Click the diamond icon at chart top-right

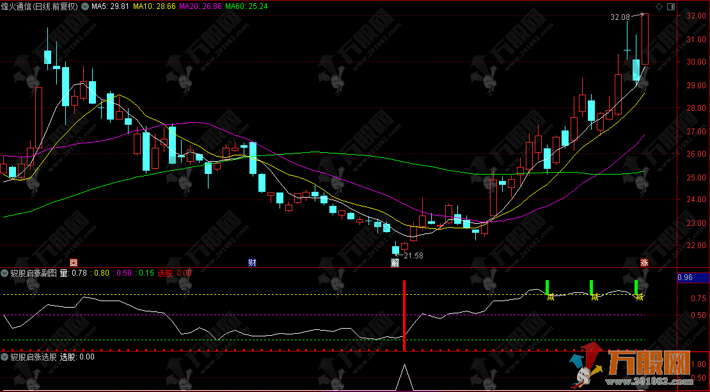659,6
